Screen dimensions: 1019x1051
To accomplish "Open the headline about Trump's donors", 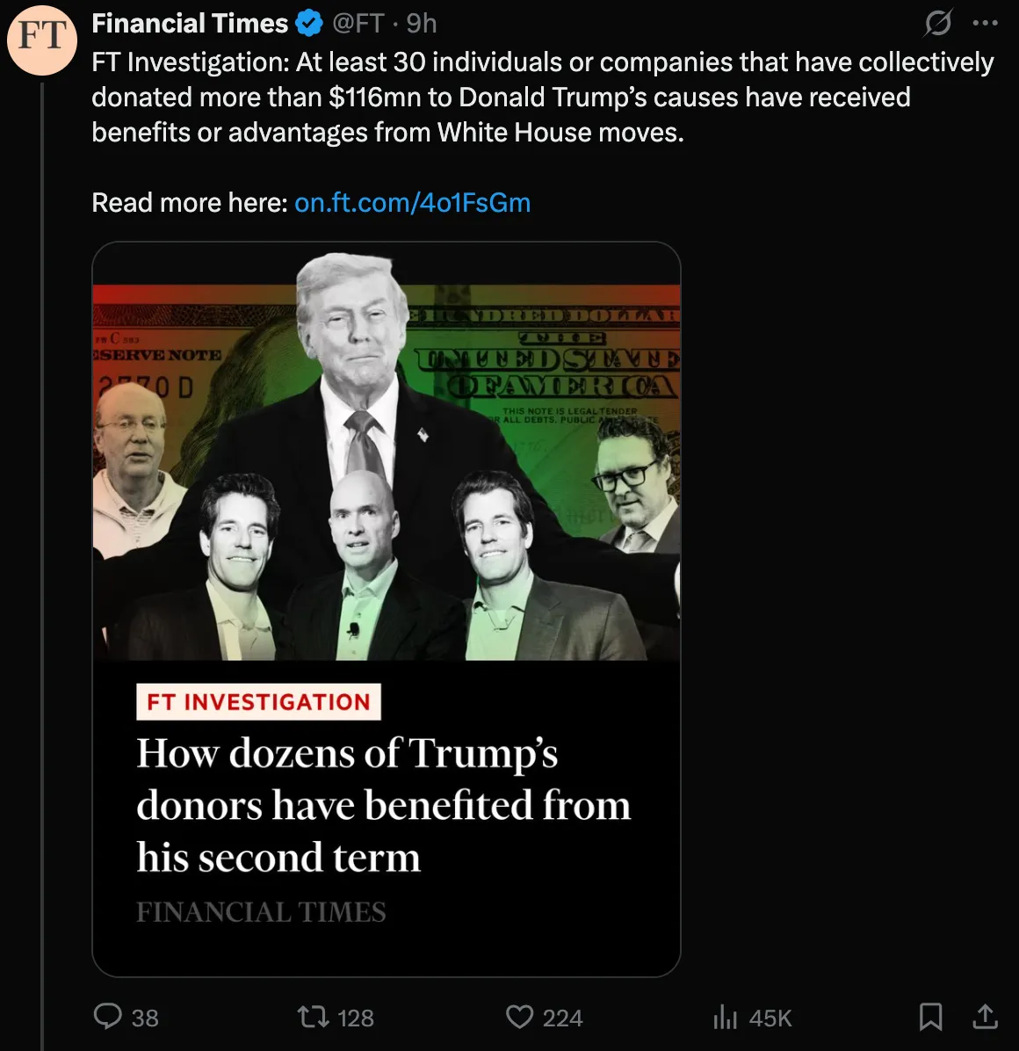I will point(383,805).
